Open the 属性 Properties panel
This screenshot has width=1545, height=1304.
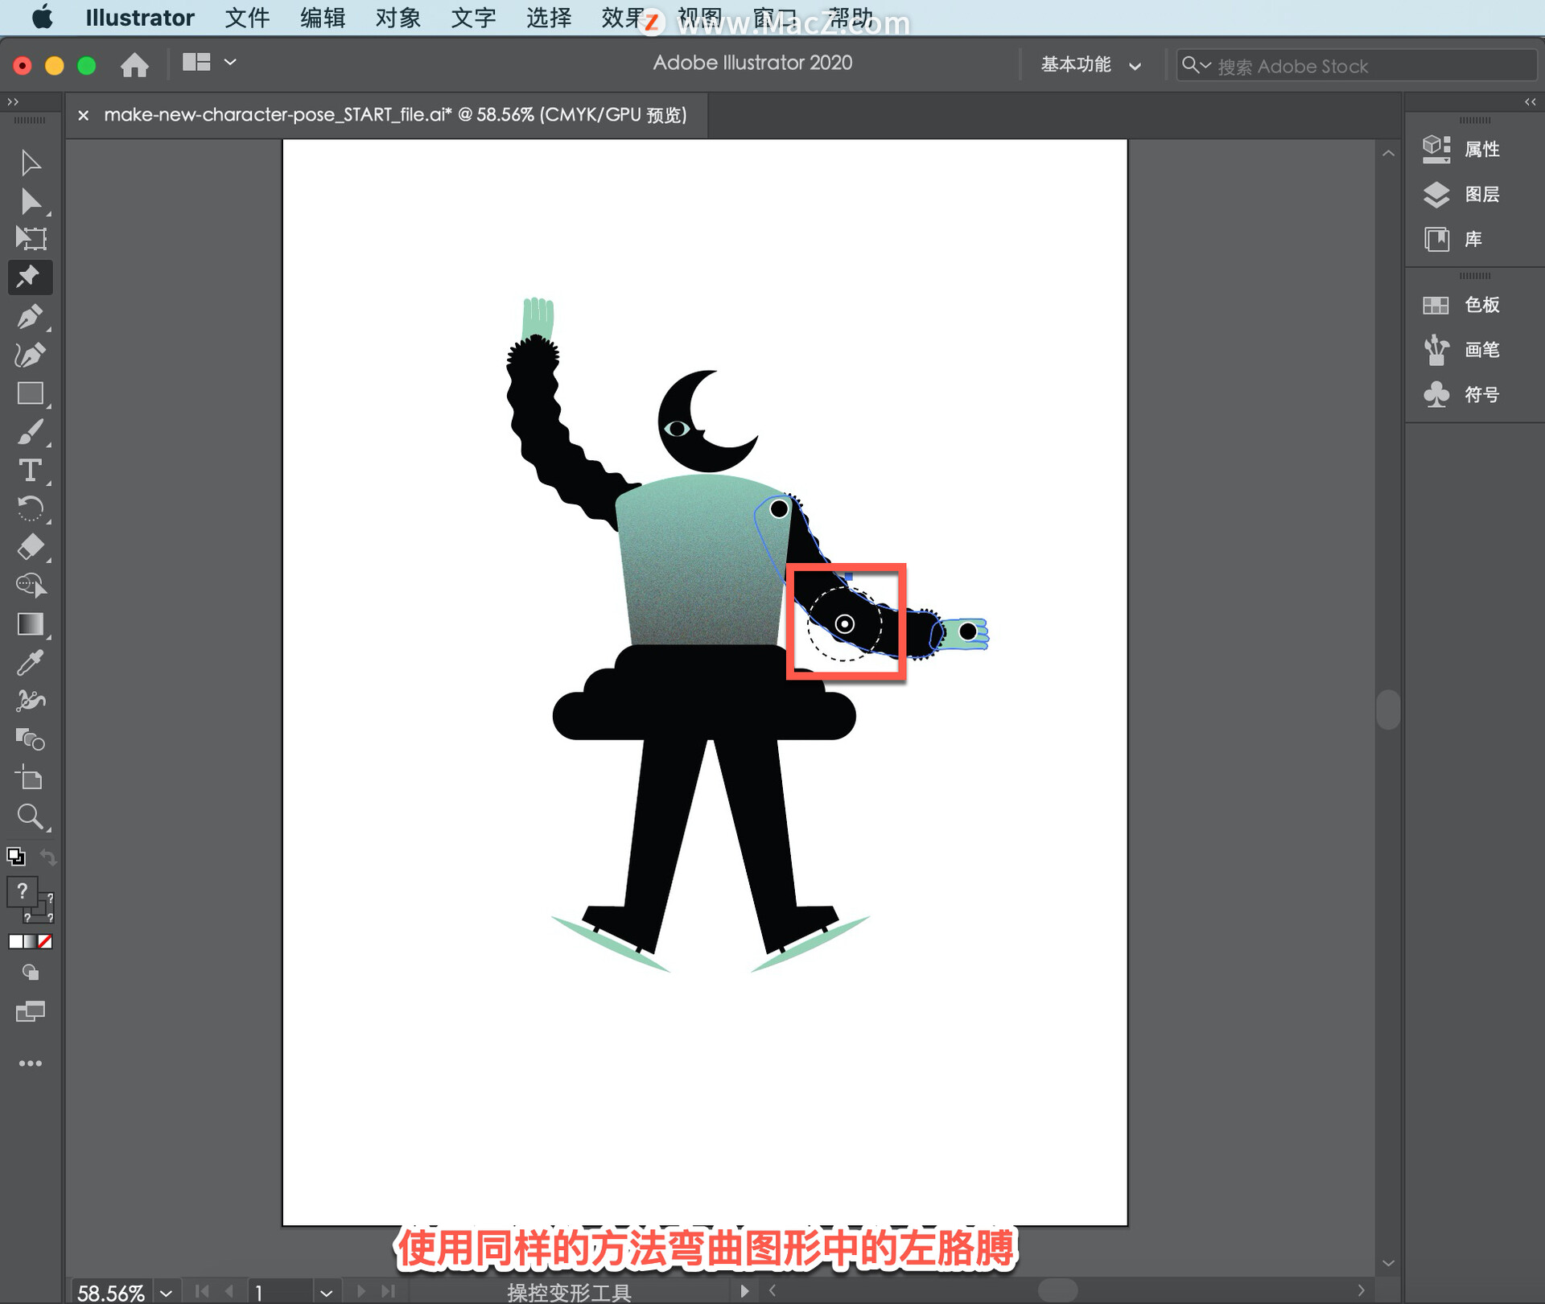[1461, 149]
